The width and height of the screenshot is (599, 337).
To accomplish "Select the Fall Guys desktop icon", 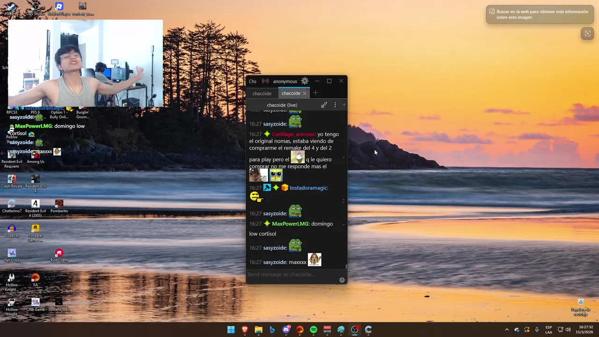I will tap(12, 255).
